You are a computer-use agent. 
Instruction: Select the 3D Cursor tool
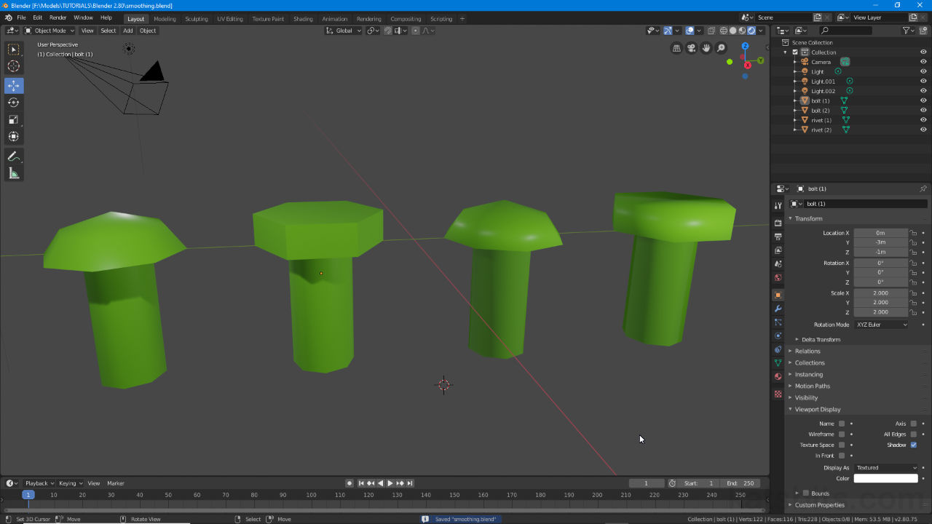pyautogui.click(x=13, y=65)
